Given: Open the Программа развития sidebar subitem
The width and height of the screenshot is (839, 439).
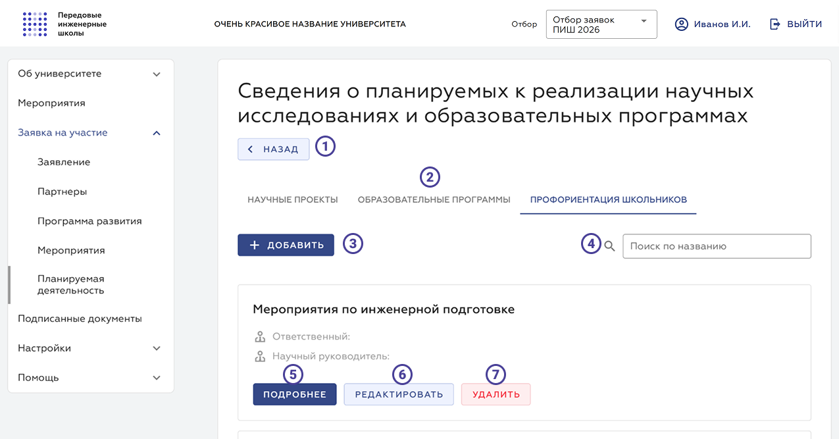Looking at the screenshot, I should 91,221.
